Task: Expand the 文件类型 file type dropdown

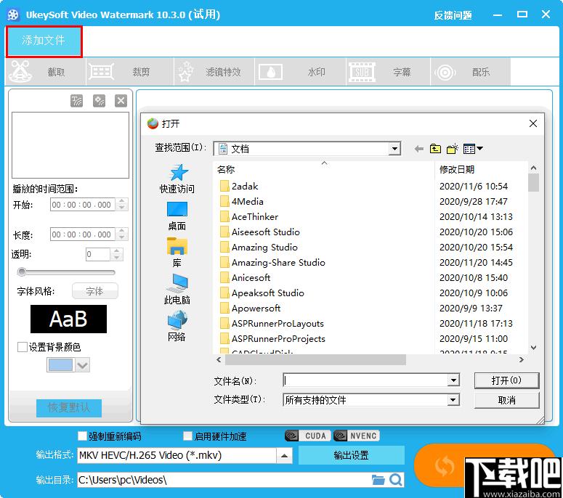Action: [453, 400]
